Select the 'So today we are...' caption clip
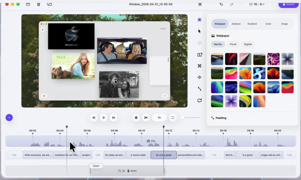The height and width of the screenshot is (180, 301). pos(115,155)
